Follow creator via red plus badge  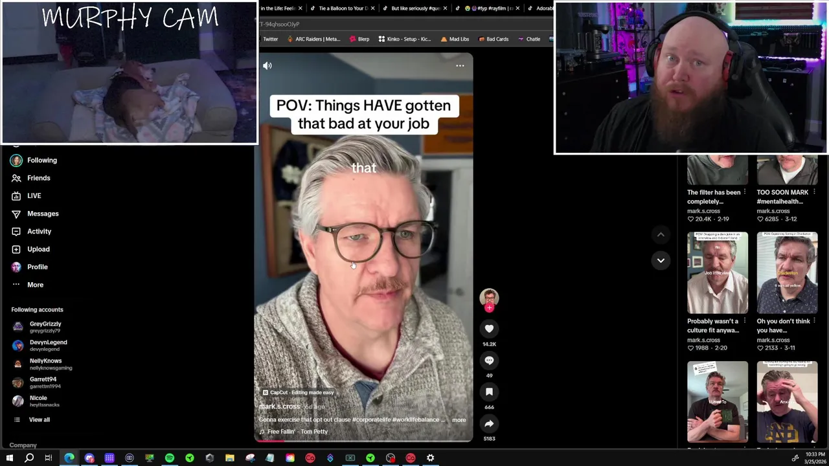click(489, 308)
